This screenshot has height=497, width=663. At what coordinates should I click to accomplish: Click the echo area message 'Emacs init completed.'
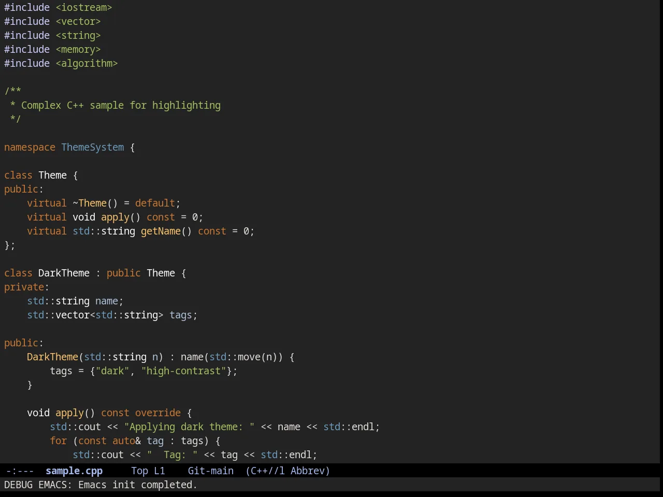[137, 485]
